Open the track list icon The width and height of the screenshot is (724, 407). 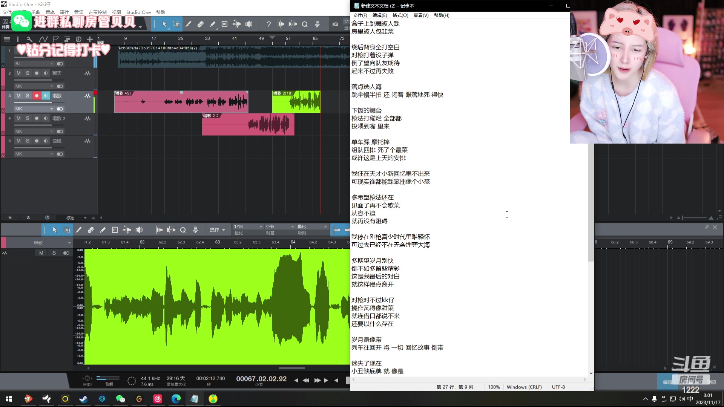coord(6,39)
